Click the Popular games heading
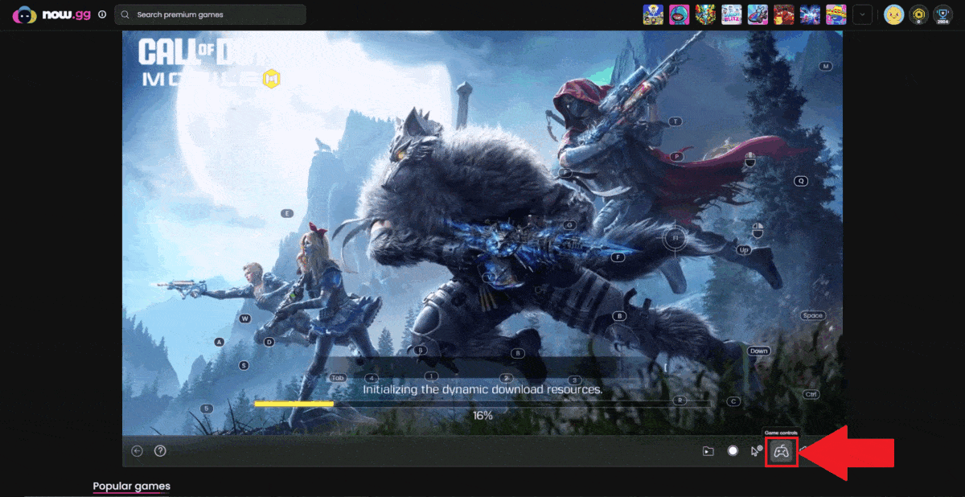Screen dimensions: 965x497 [x=131, y=486]
